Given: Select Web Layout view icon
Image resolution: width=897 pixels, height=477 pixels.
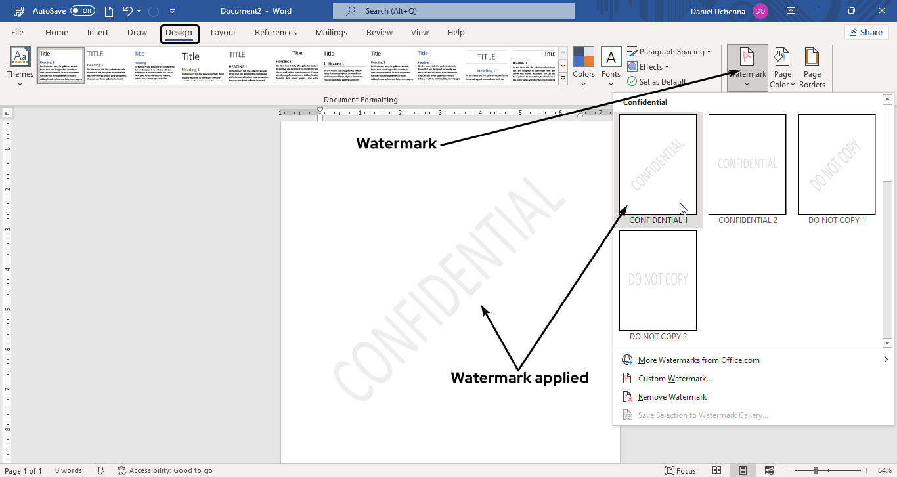Looking at the screenshot, I should 768,470.
